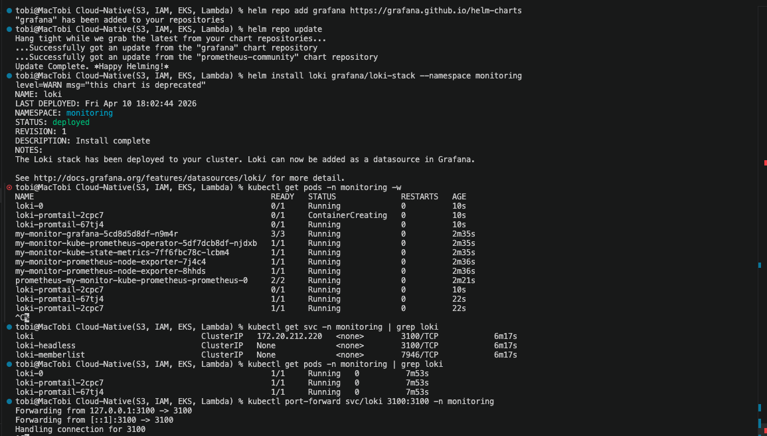
Task: Open the command decoration for 'kubectl port-forward svc/loki'
Action: 9,401
